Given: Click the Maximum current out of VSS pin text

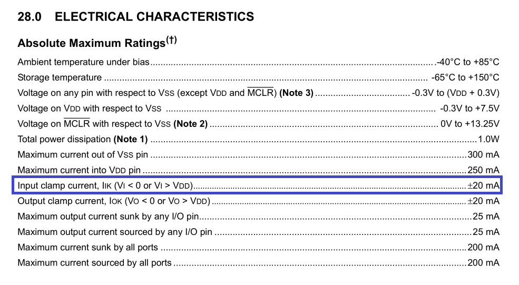Looking at the screenshot, I should tap(83, 154).
